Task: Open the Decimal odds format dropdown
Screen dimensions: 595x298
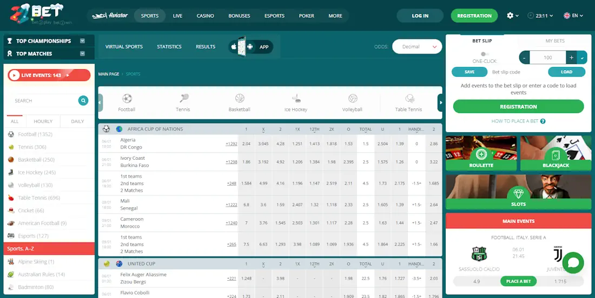Action: tap(417, 46)
